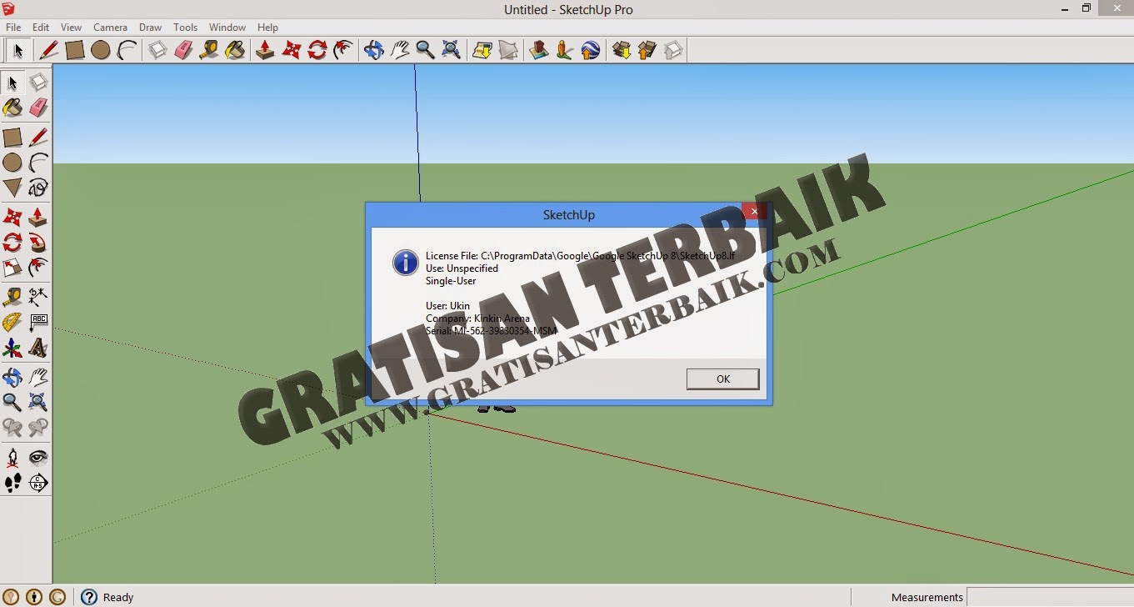Click the 'Single-User' license text

click(451, 281)
